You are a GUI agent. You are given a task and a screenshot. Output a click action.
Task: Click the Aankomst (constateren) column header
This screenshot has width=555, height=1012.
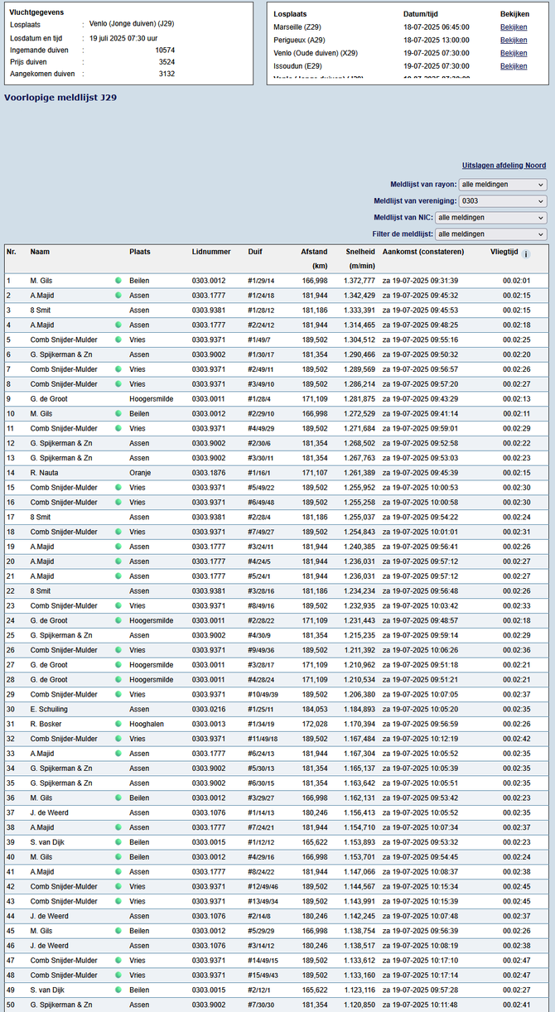coord(422,251)
